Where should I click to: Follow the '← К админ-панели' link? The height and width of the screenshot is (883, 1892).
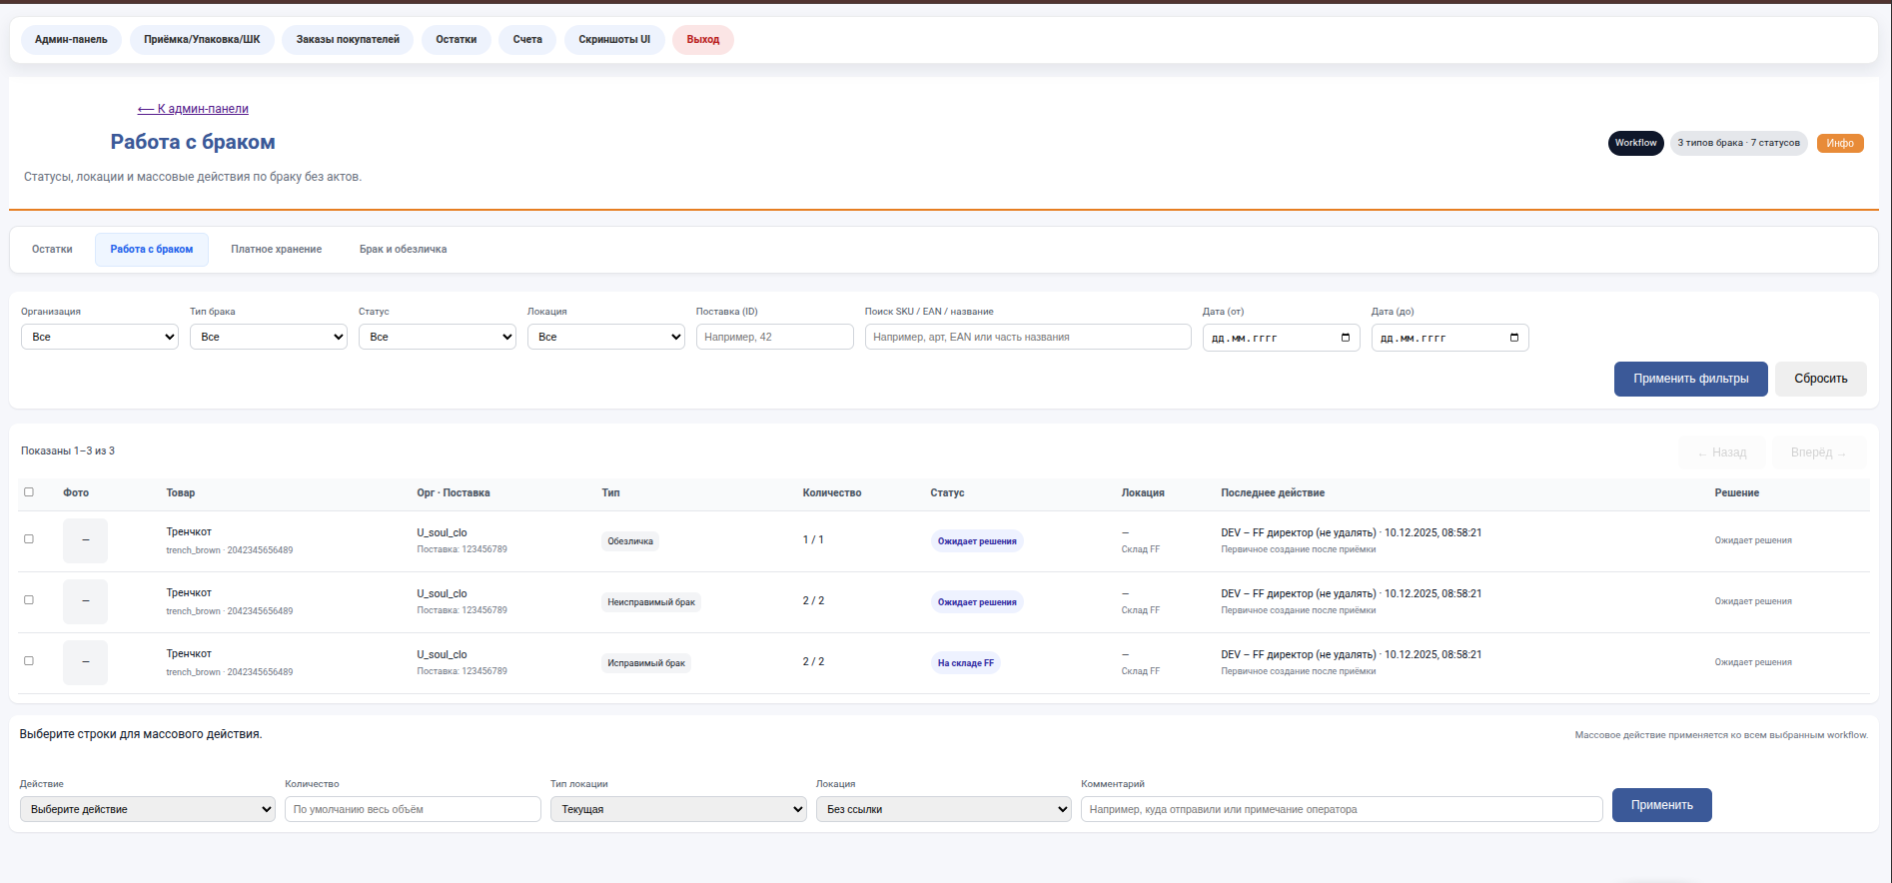click(193, 109)
